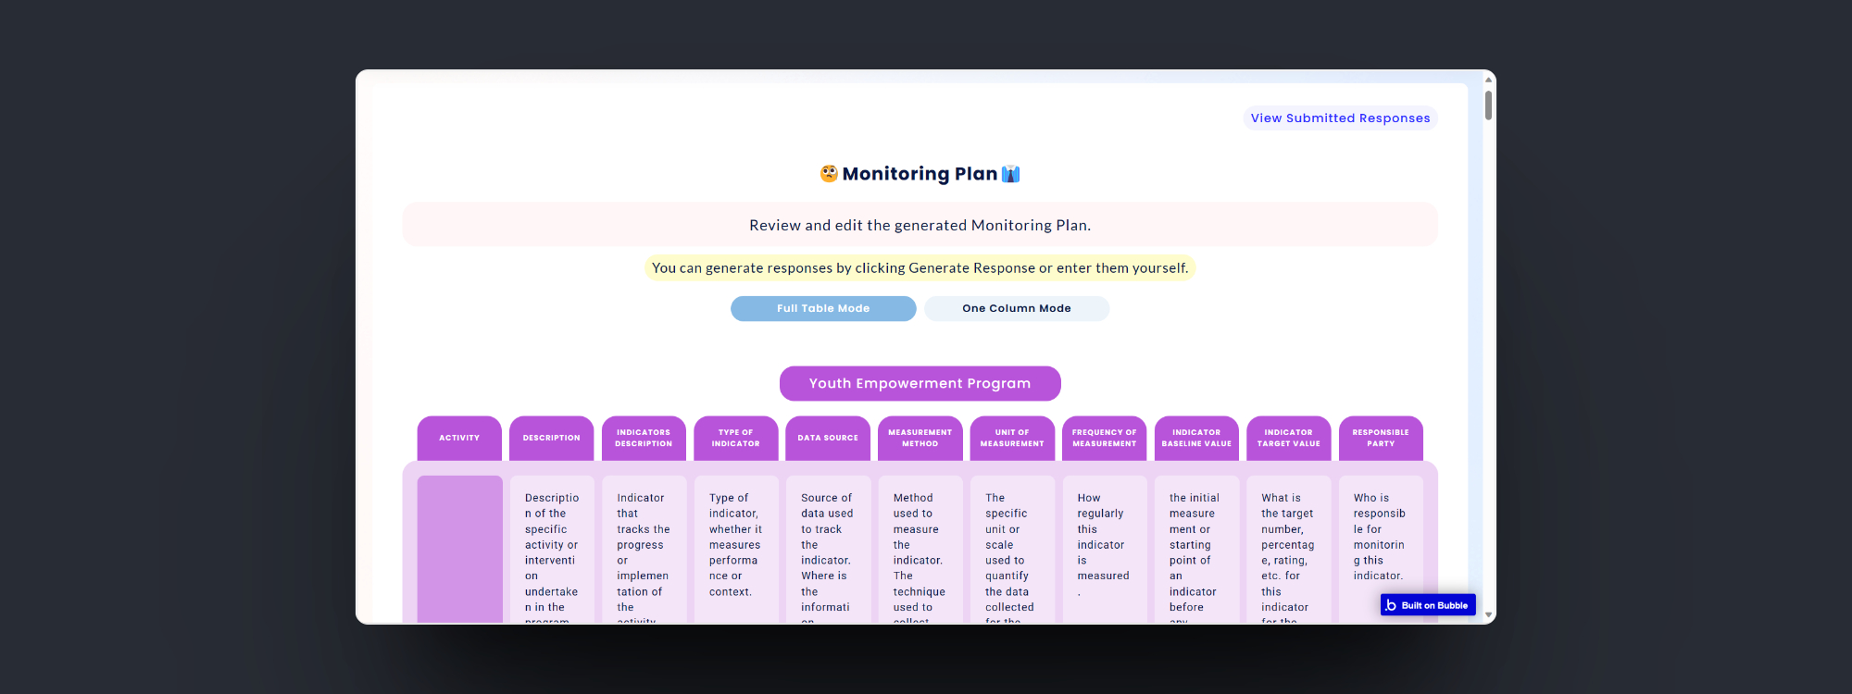Click the empty Activity input cell
The image size is (1852, 694).
(459, 548)
